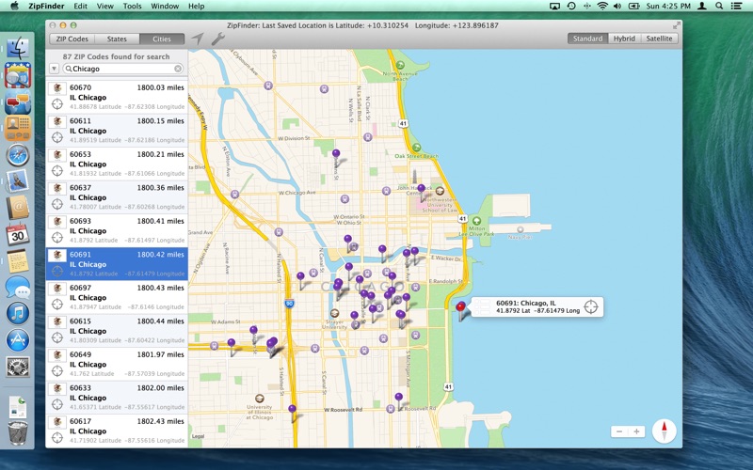The height and width of the screenshot is (470, 753).
Task: Click the target icon in 60611 row
Action: [x=57, y=137]
